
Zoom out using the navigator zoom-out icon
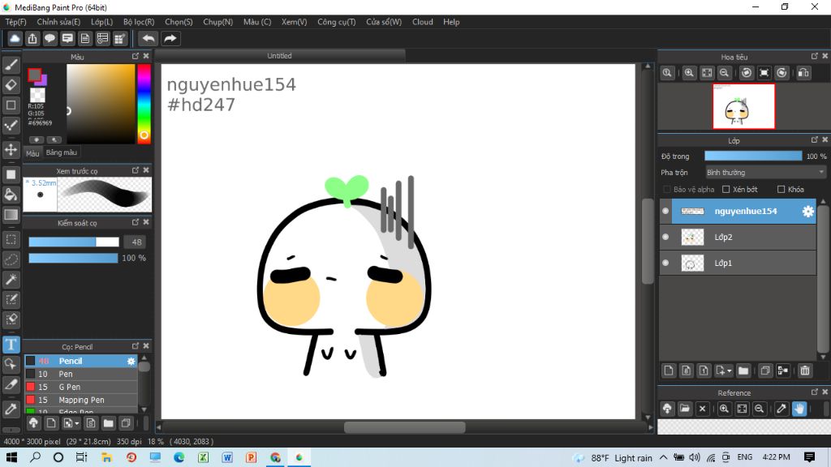[724, 72]
